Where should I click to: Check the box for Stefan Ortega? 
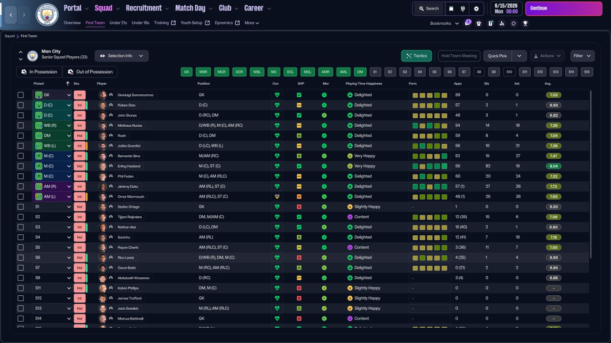coord(21,207)
